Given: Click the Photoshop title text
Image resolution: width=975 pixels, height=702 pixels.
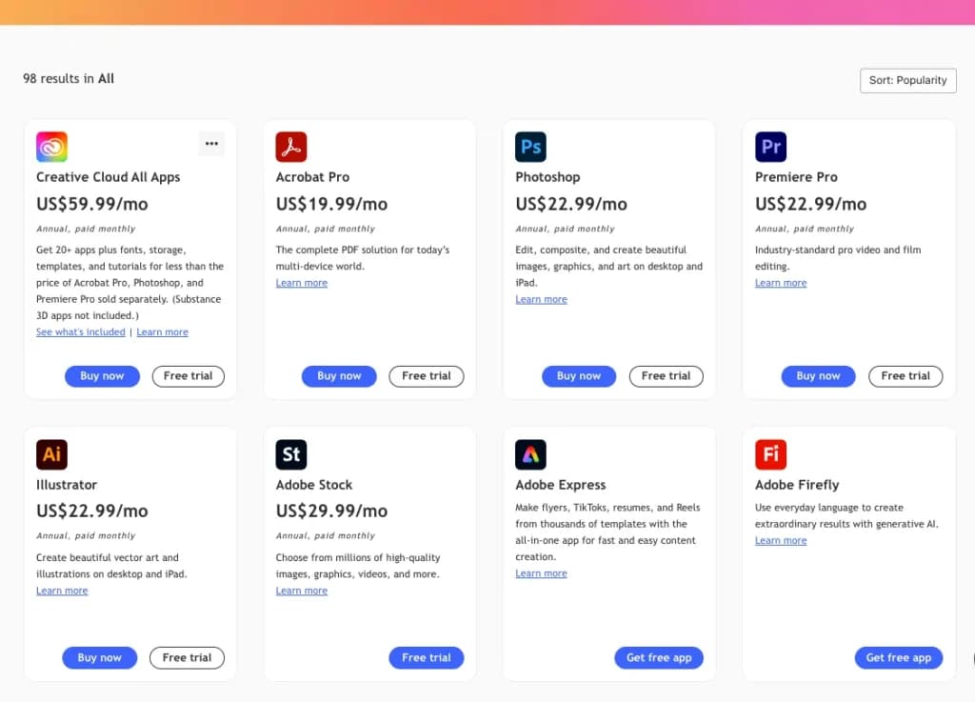Looking at the screenshot, I should 547,177.
